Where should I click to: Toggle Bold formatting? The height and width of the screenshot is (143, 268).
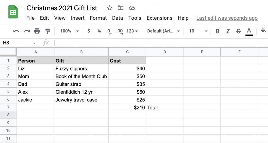coord(217,31)
